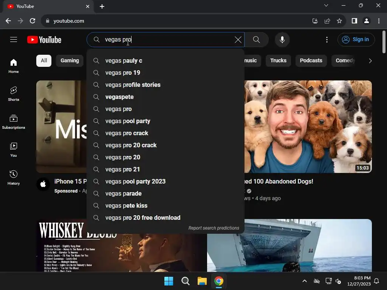Image resolution: width=387 pixels, height=290 pixels.
Task: Open the tab search dropdown arrow
Action: pos(326,5)
